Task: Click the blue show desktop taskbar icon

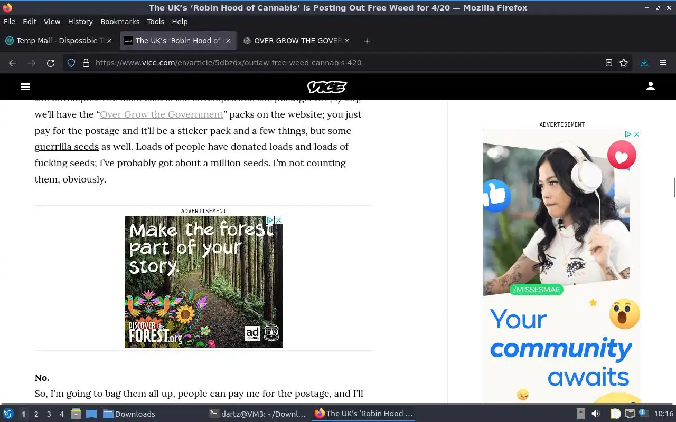Action: click(x=91, y=414)
